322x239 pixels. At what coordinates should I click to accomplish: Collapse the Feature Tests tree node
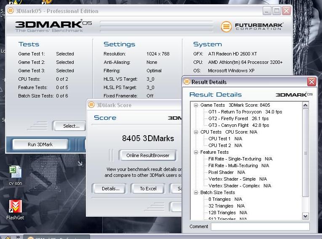click(x=196, y=152)
